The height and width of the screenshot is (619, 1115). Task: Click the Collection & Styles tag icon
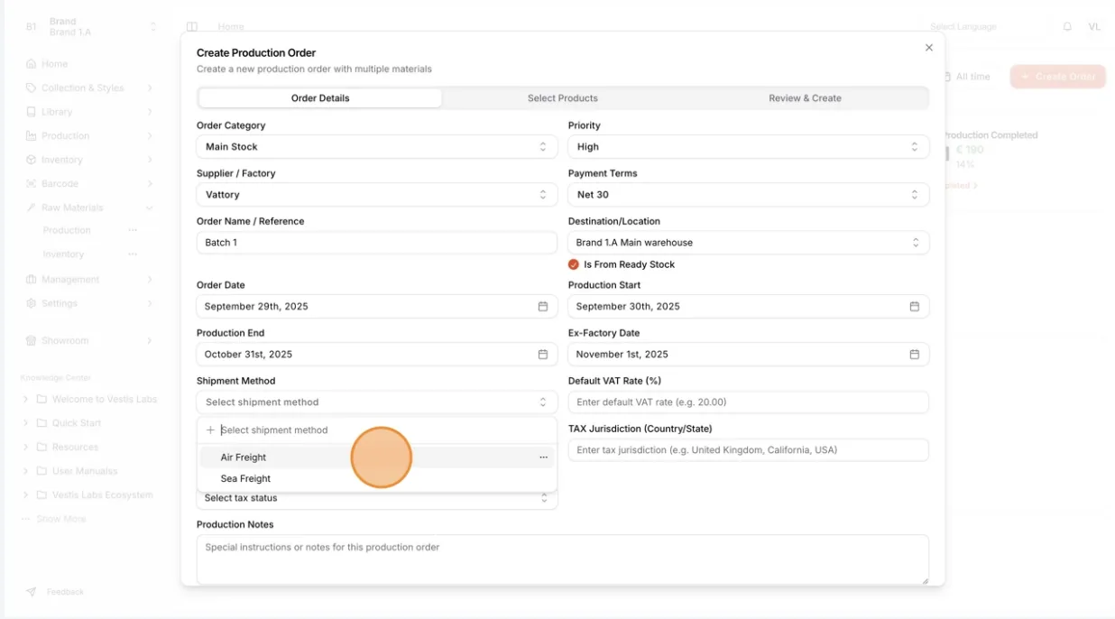click(x=32, y=88)
